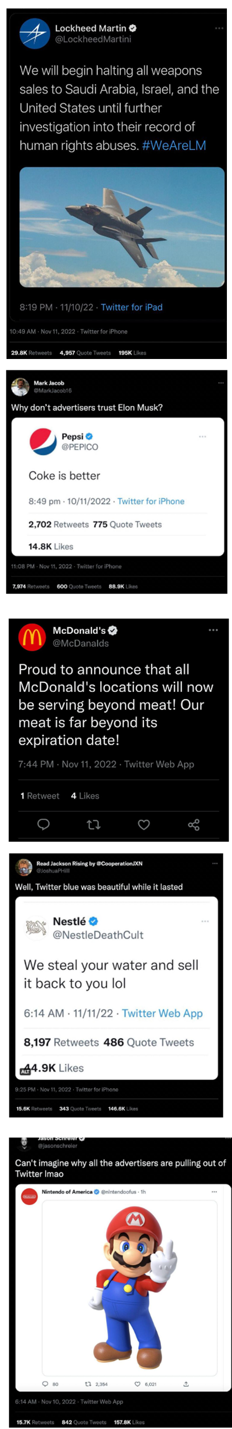Click the retweet icon showing 2,354

click(x=88, y=1383)
